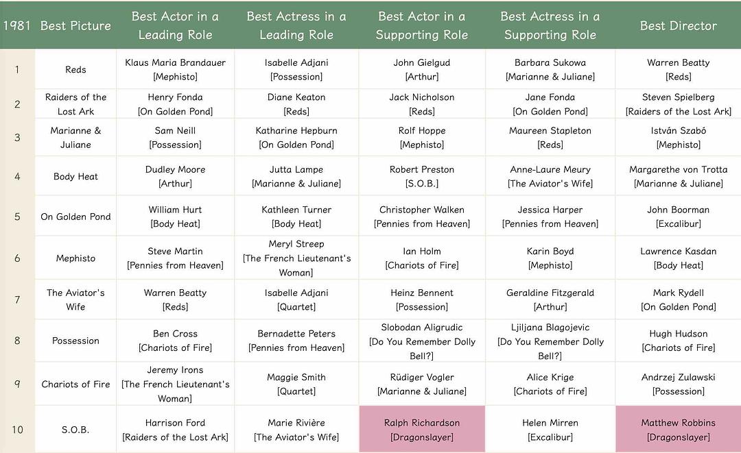Click the Katharine Hepburn On Golden Pond cell

pos(296,137)
